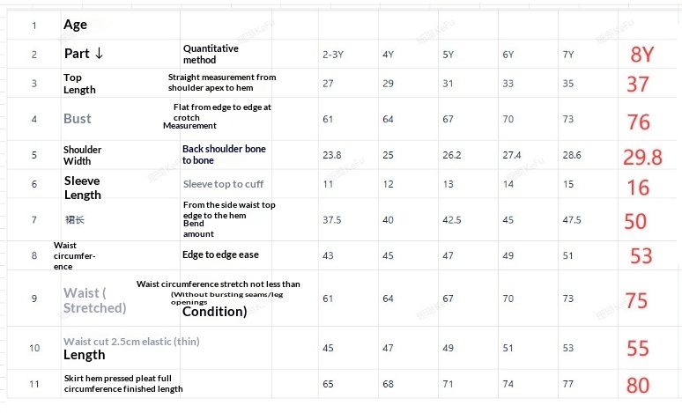Click the red 8Y size header
The width and height of the screenshot is (682, 413).
(642, 55)
